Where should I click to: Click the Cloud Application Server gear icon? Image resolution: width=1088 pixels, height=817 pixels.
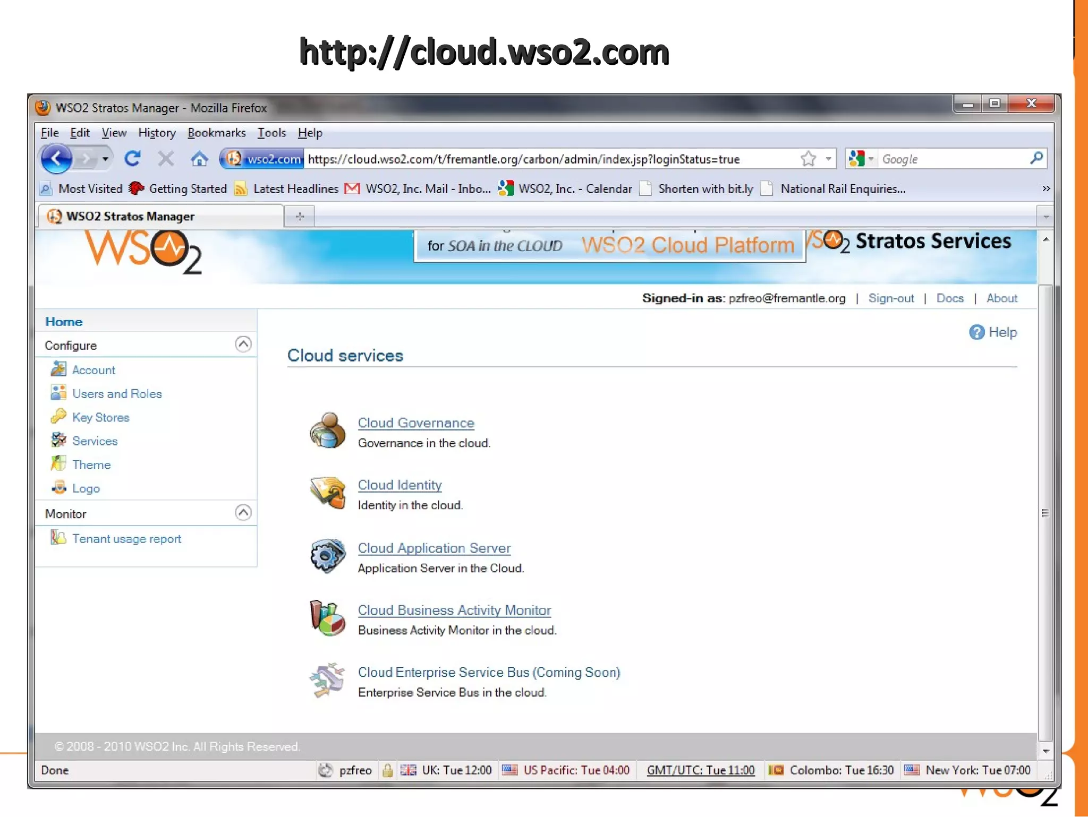coord(327,556)
